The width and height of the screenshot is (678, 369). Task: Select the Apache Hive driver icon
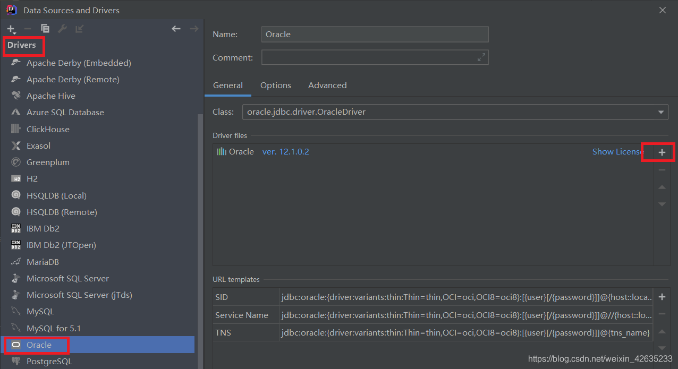[x=16, y=96]
